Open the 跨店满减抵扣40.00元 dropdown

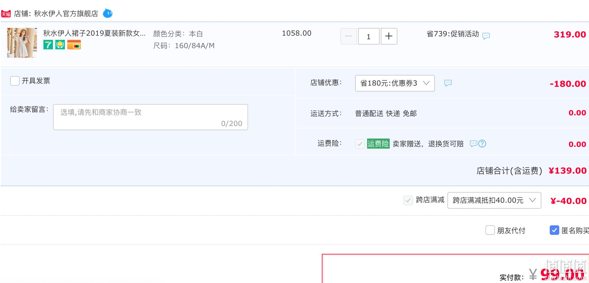494,200
